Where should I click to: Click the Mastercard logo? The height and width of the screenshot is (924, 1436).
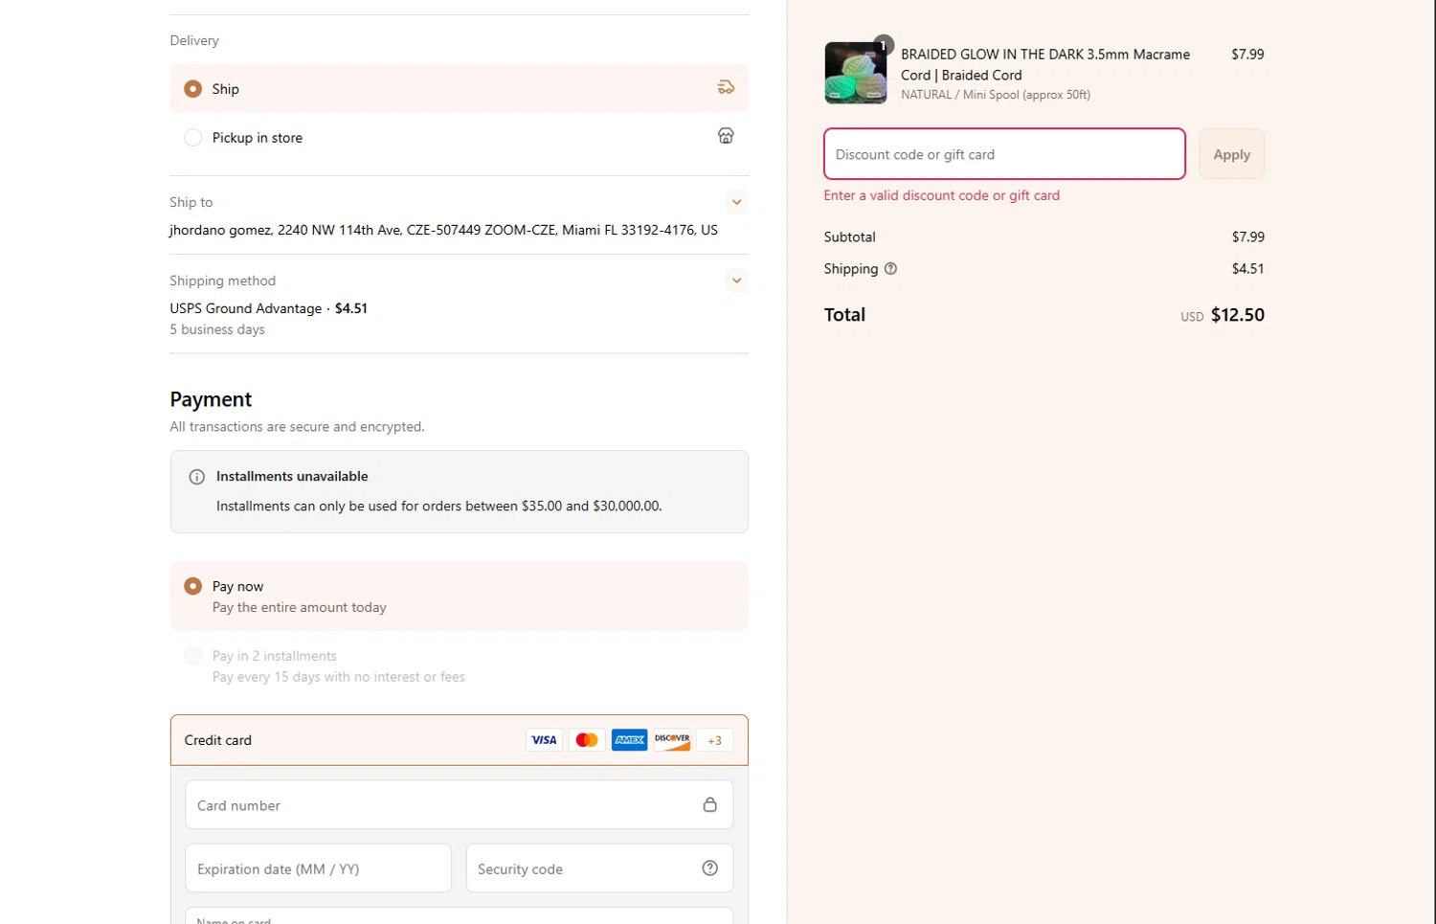click(587, 740)
